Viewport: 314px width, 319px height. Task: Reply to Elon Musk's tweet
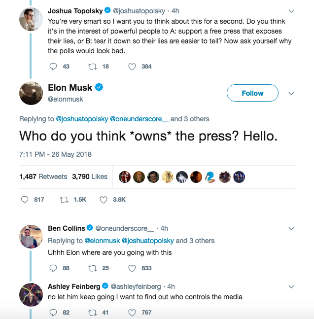click(x=25, y=200)
